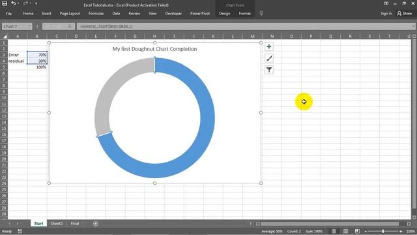Expand the Name Box dropdown arrow
This screenshot has height=235, width=417.
pyautogui.click(x=29, y=26)
